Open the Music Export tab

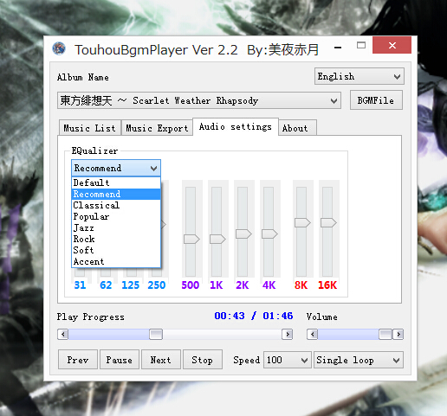pyautogui.click(x=157, y=128)
